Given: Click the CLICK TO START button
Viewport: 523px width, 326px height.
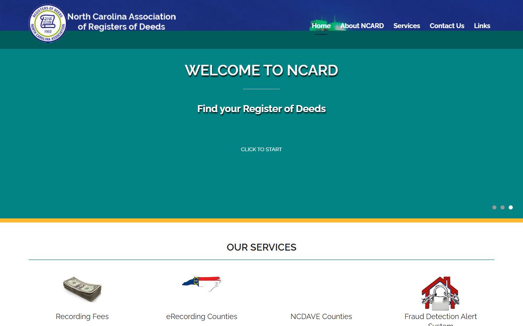Looking at the screenshot, I should 261,150.
